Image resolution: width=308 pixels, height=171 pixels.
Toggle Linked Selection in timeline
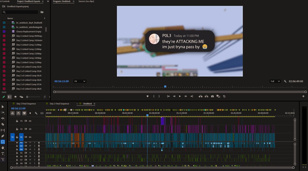24,113
